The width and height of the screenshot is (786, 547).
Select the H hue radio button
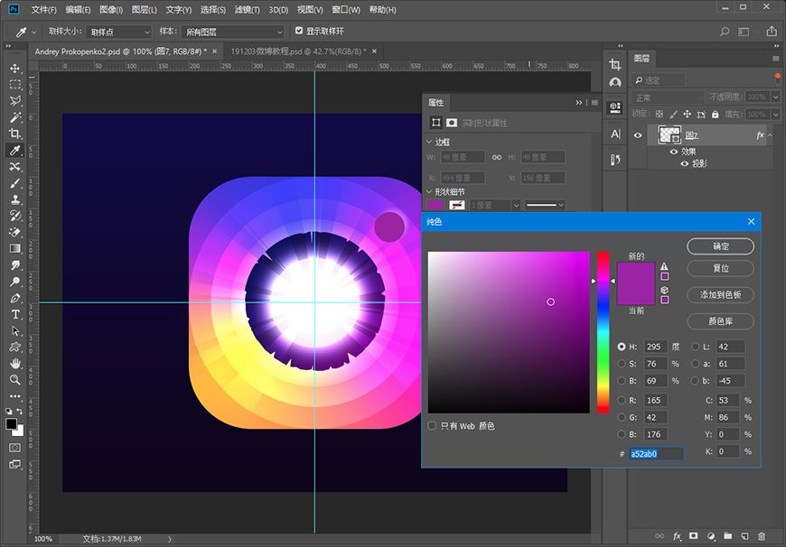622,347
